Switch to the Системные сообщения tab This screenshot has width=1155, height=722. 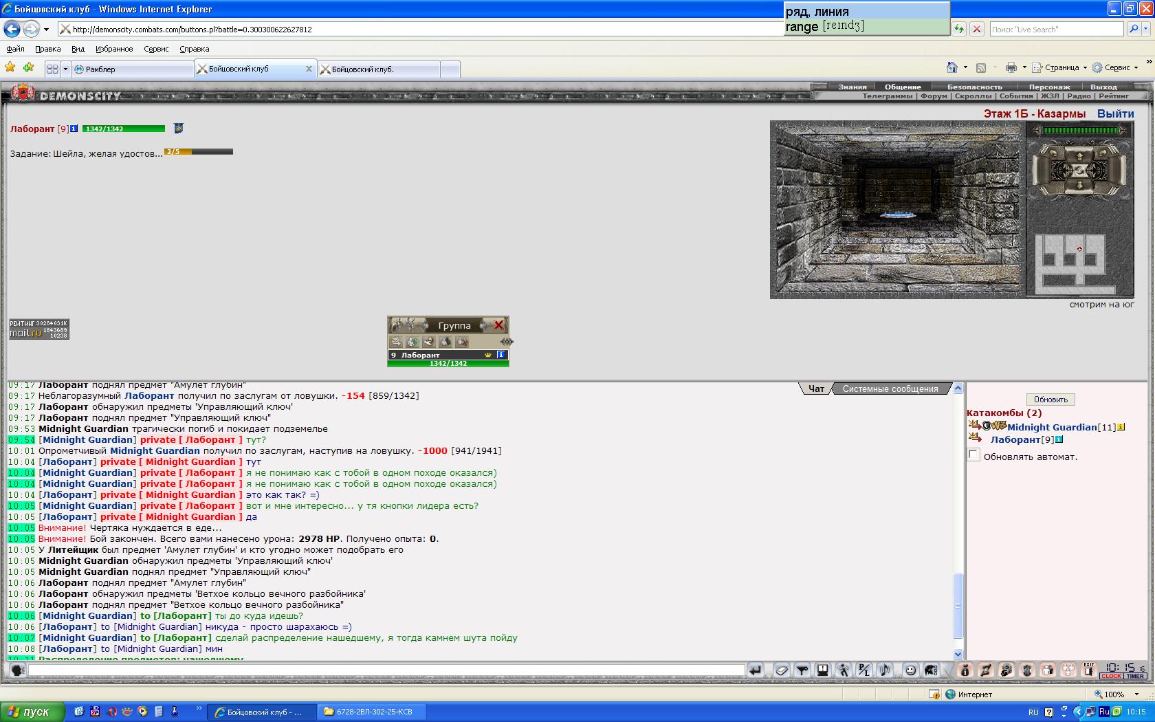click(890, 389)
